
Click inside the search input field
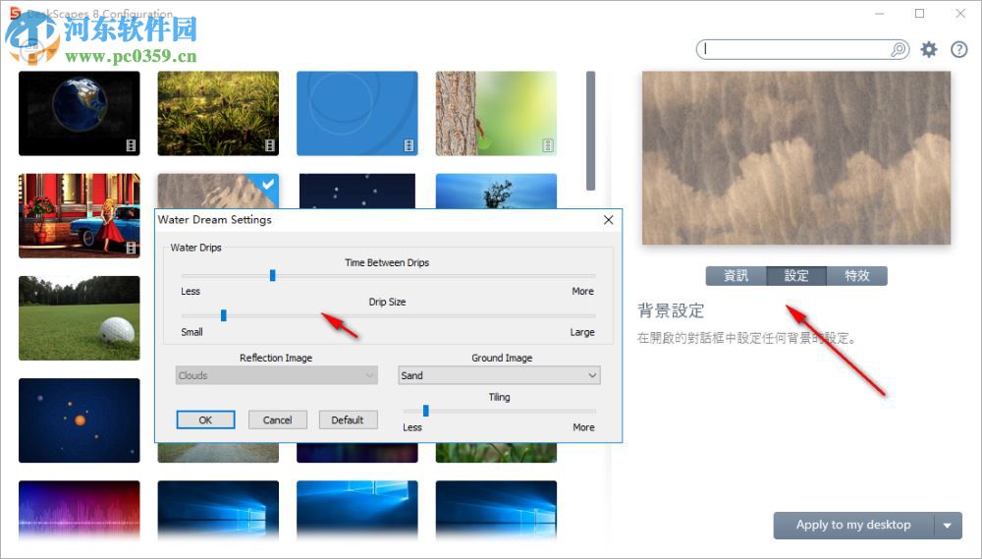tap(795, 49)
